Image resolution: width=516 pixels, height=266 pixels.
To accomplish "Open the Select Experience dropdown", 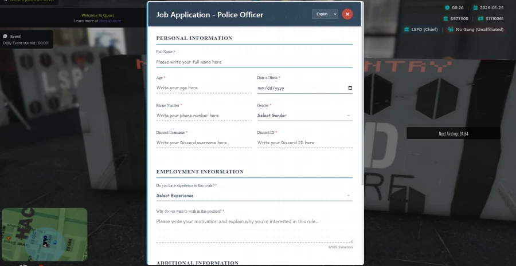I will (x=255, y=196).
